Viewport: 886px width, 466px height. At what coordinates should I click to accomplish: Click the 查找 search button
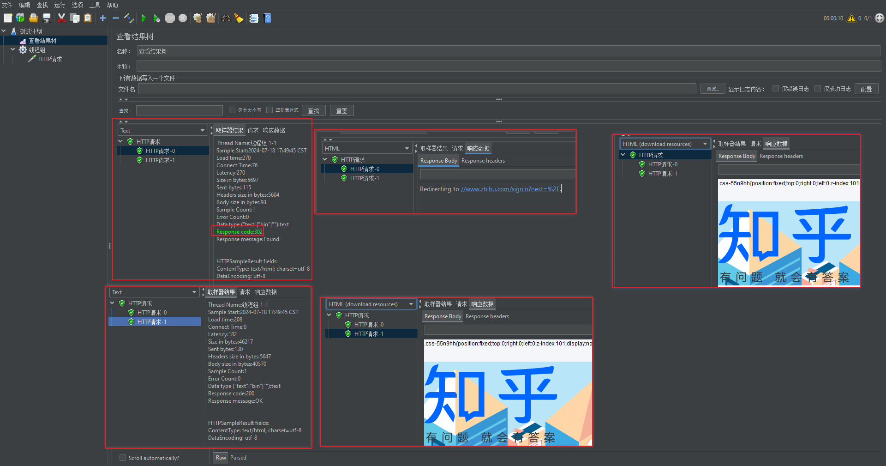coord(314,110)
